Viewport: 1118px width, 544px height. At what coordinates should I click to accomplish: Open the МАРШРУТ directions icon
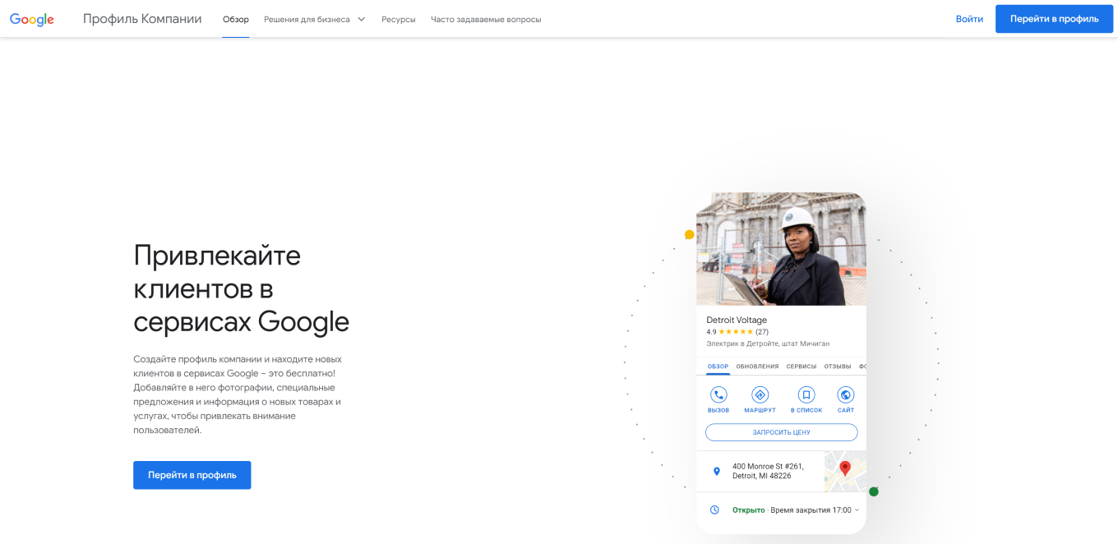pos(760,395)
